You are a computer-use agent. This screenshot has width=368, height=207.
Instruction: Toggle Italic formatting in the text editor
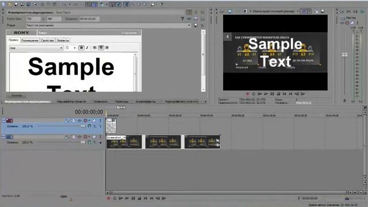87,48
